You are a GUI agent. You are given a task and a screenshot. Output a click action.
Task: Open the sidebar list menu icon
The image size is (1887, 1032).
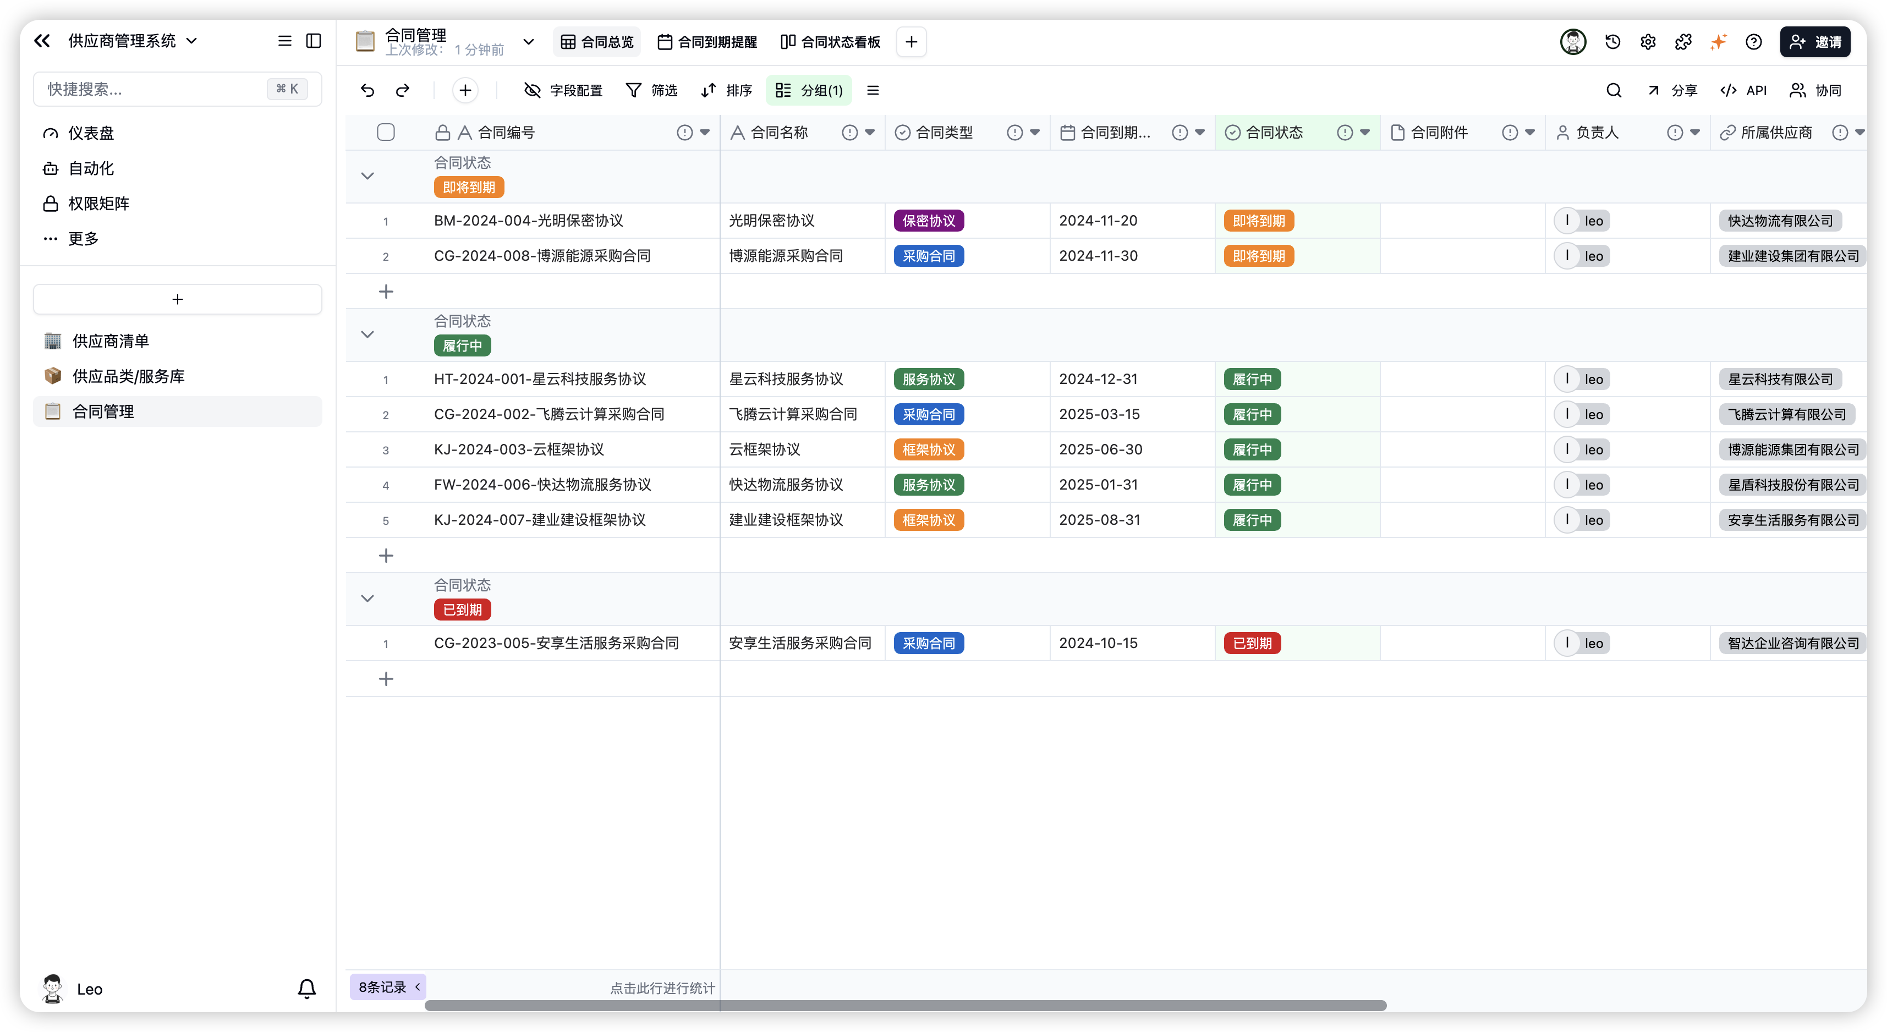click(x=285, y=41)
